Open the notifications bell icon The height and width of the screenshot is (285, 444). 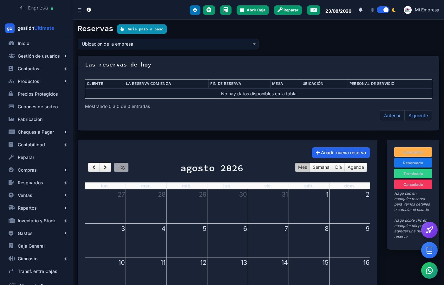click(x=361, y=10)
